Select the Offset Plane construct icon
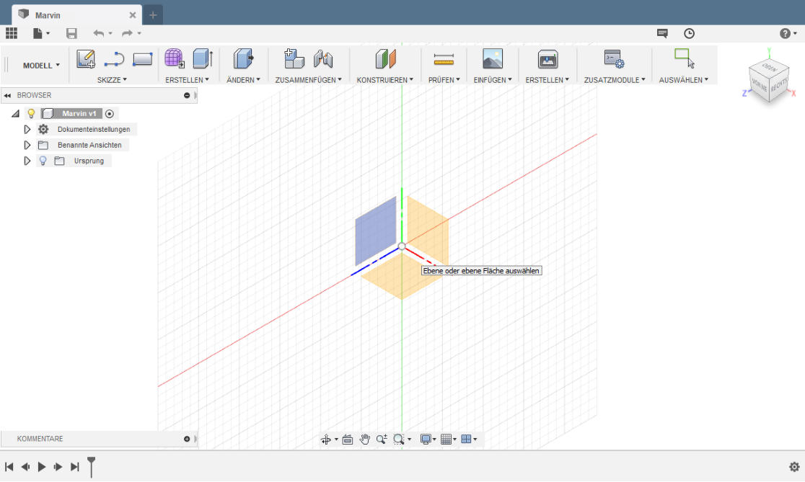 click(x=386, y=59)
